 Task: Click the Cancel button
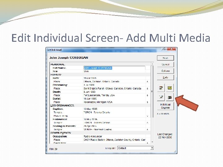165,64
